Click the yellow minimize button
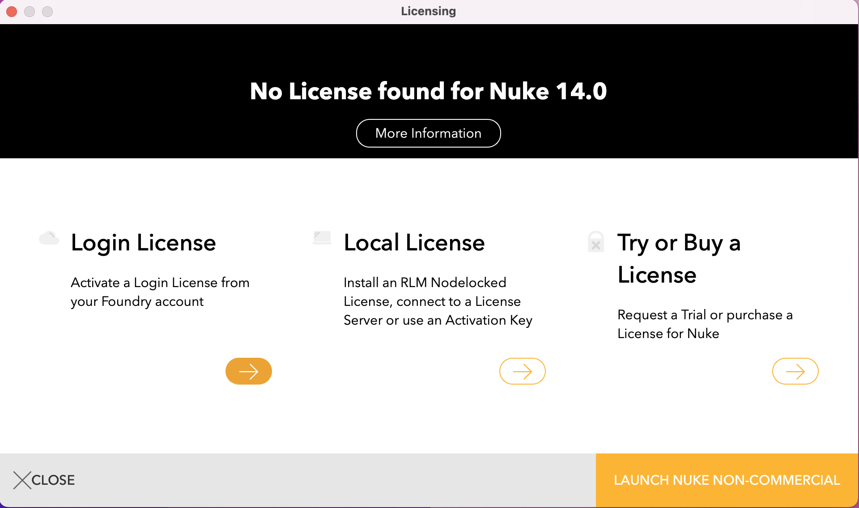 29,12
